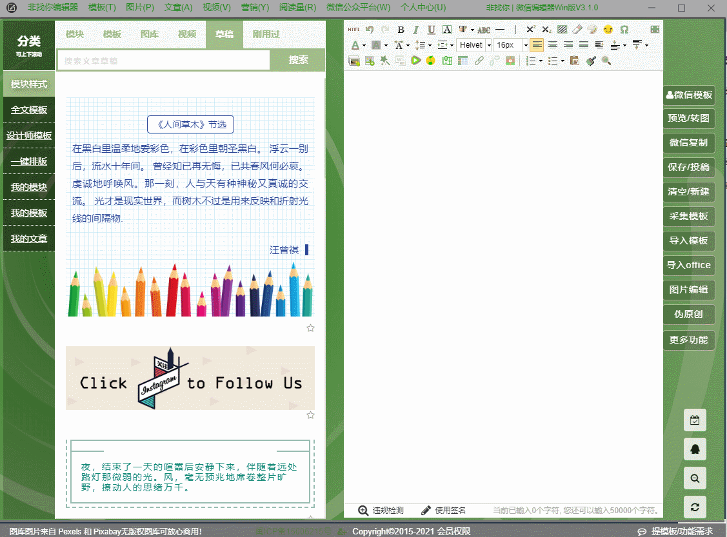Click the refresh icon button at bottom right
This screenshot has height=537, width=727.
(x=695, y=507)
